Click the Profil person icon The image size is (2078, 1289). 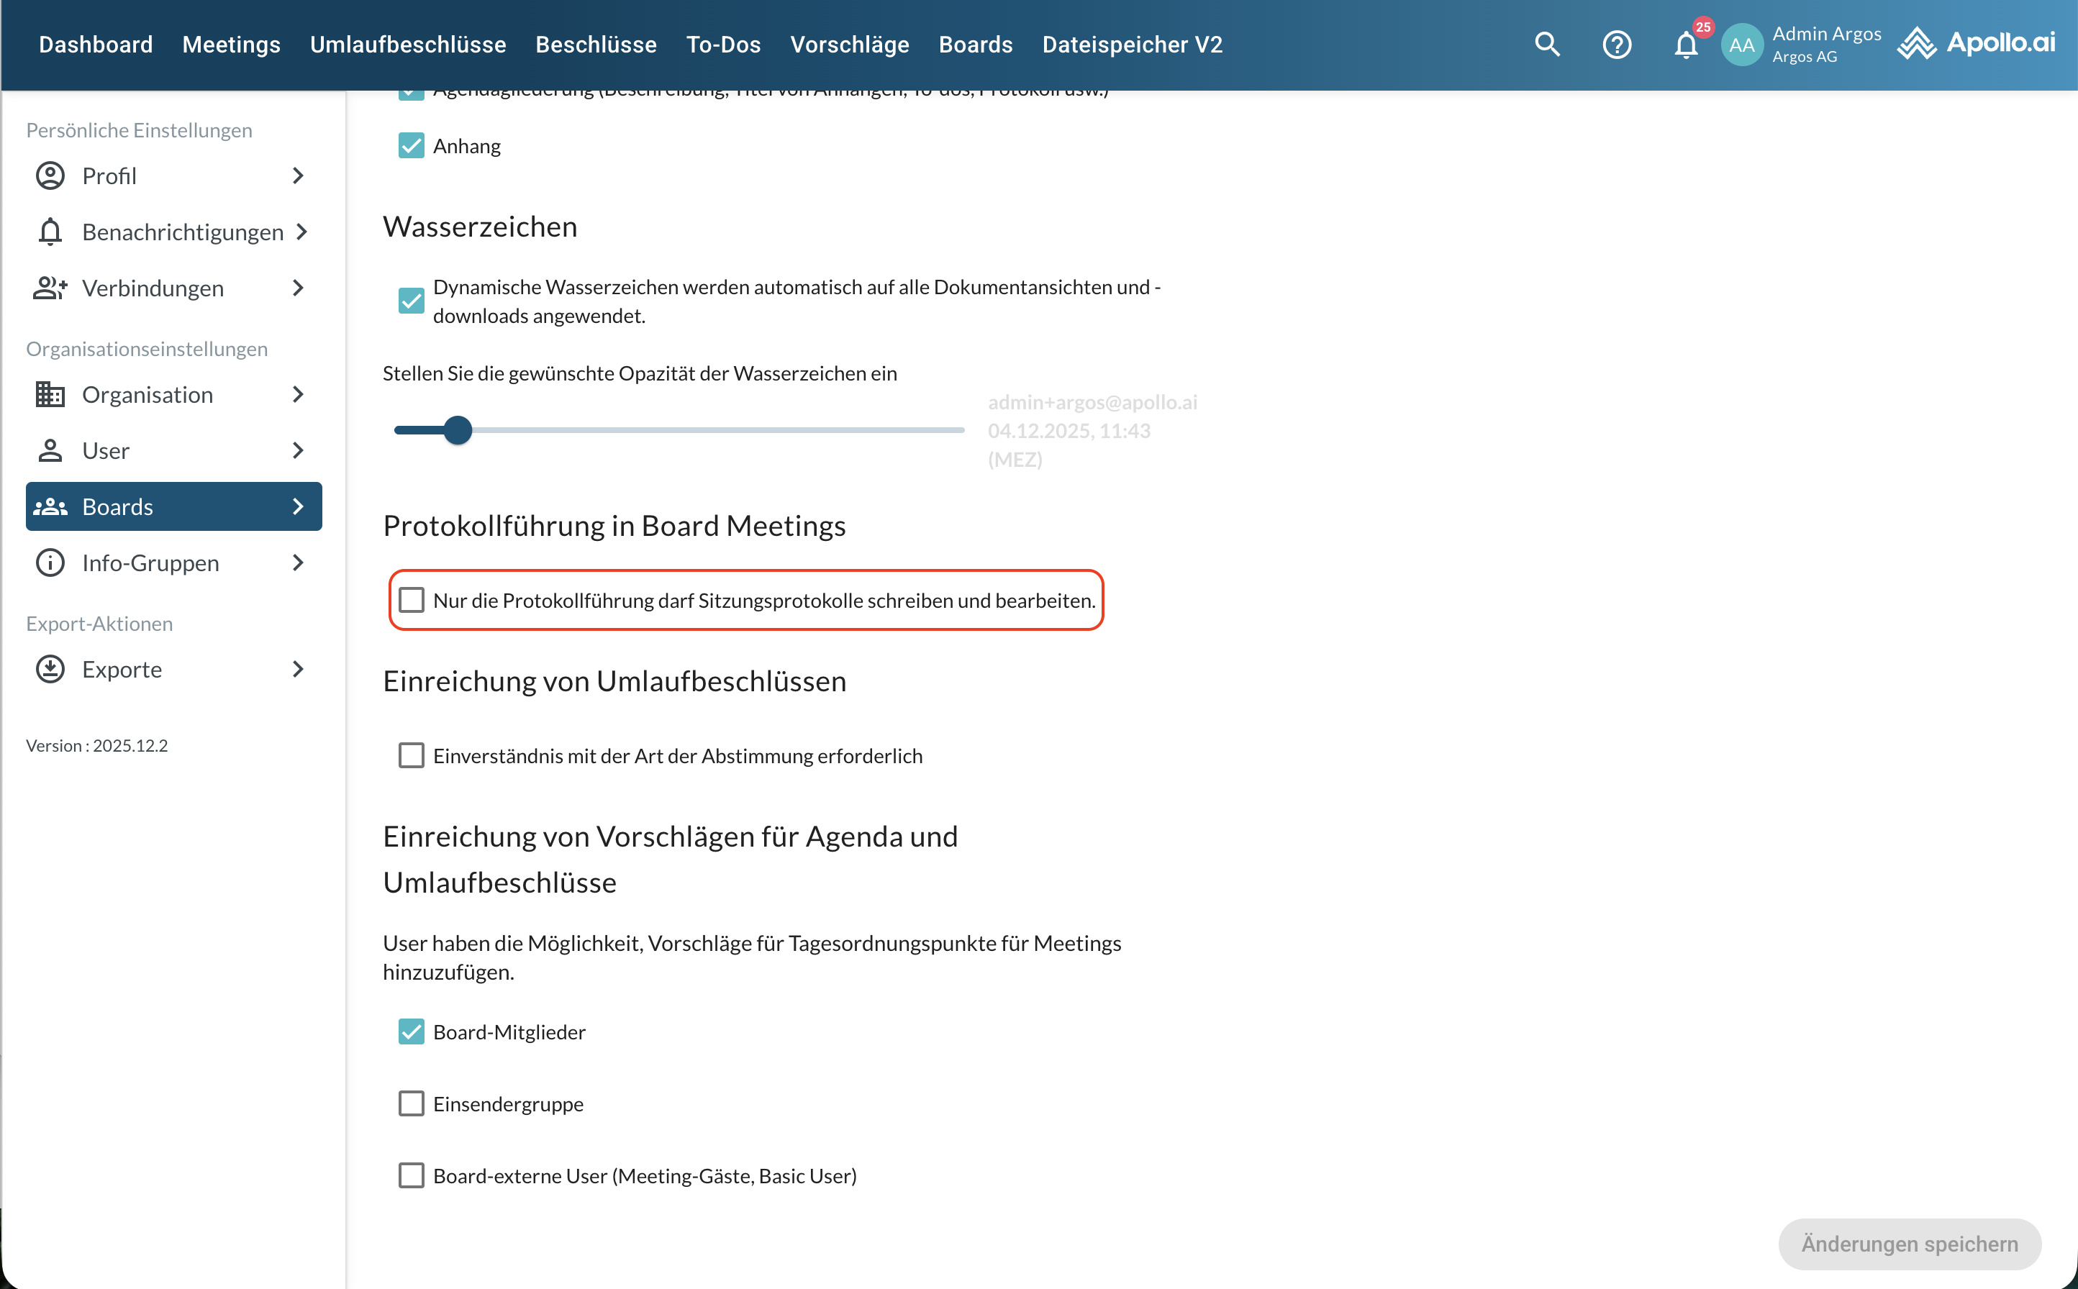coord(50,176)
